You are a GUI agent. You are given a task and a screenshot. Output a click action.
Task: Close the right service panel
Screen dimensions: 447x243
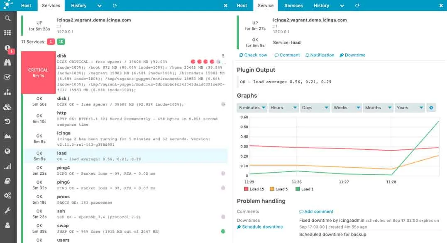pos(441,5)
